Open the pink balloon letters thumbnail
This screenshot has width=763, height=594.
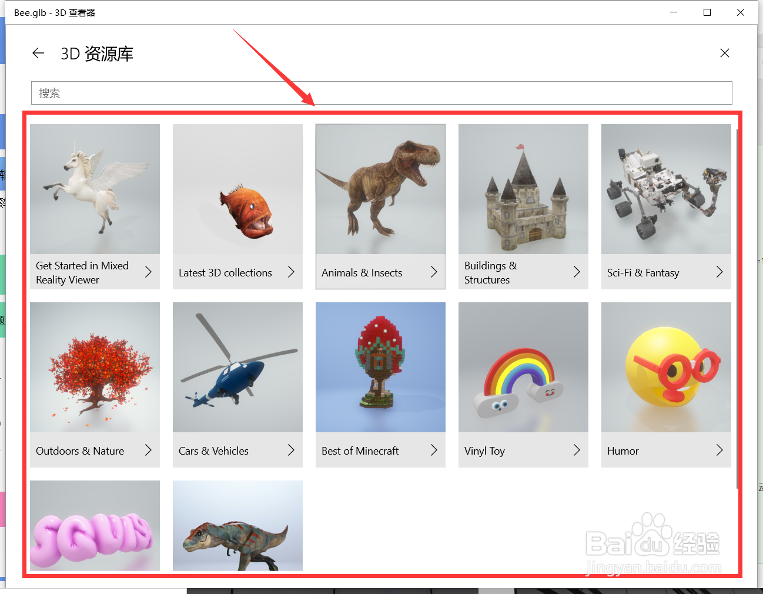coord(95,525)
